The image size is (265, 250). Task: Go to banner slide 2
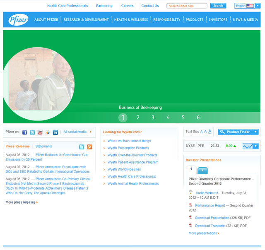point(138,118)
